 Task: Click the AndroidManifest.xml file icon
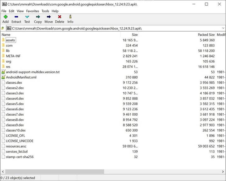(x=3, y=77)
